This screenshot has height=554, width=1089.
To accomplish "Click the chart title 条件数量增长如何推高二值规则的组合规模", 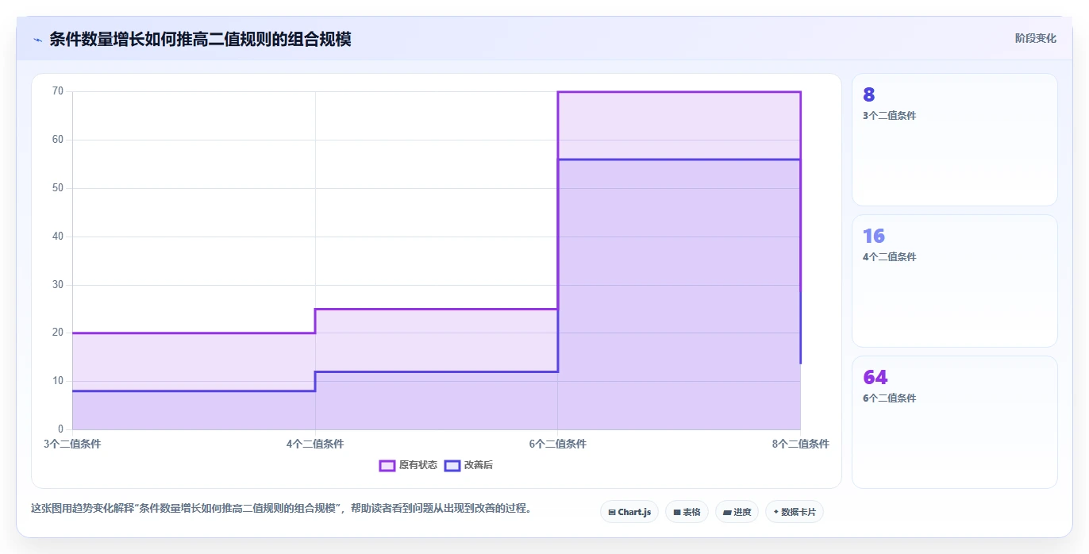I will (x=200, y=39).
